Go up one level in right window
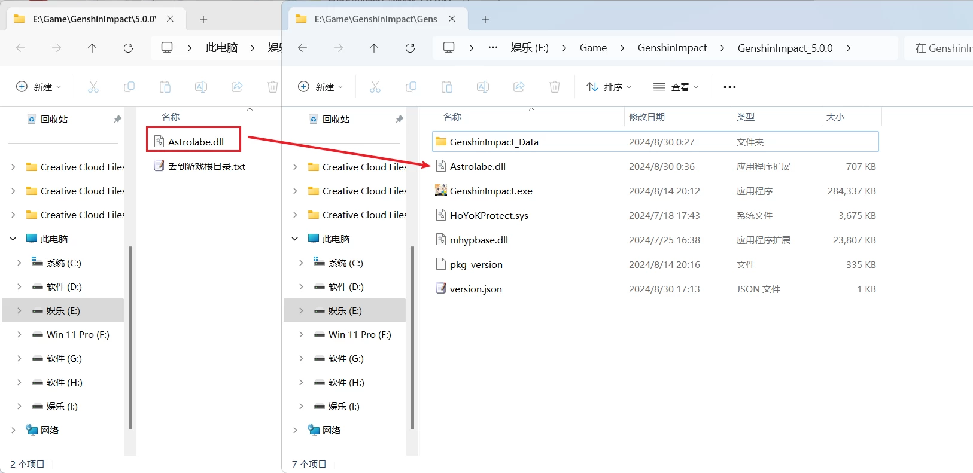 pyautogui.click(x=374, y=48)
